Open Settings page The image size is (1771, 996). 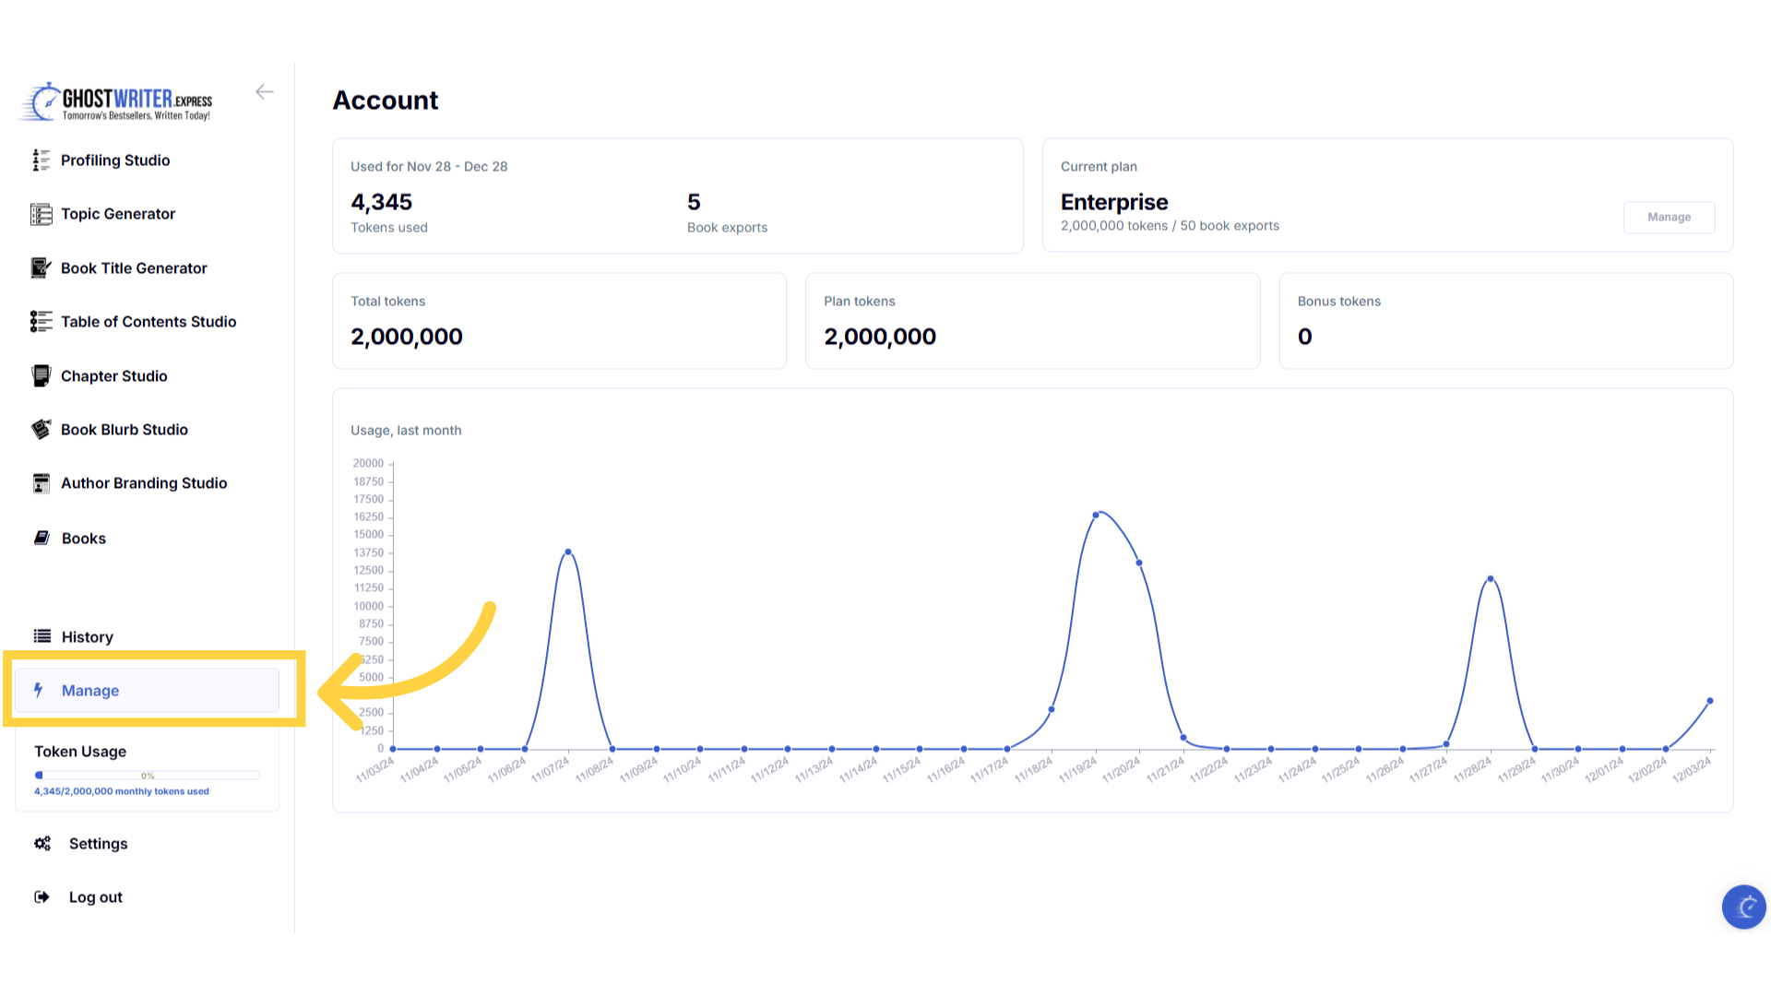click(99, 844)
